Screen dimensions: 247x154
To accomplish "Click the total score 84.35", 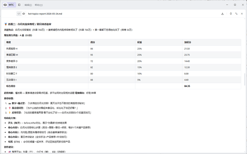I will (187, 86).
